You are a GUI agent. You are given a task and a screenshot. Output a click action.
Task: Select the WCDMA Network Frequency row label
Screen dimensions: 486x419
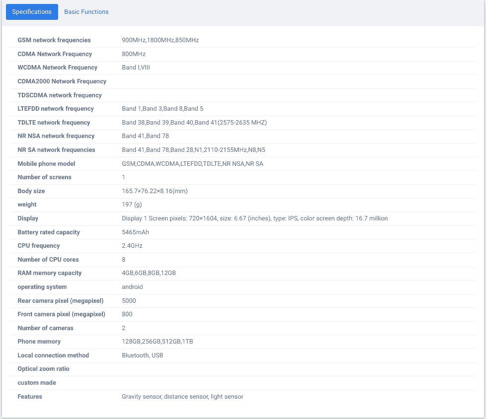[57, 68]
